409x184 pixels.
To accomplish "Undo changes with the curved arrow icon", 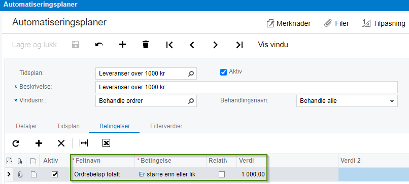I will pos(99,45).
